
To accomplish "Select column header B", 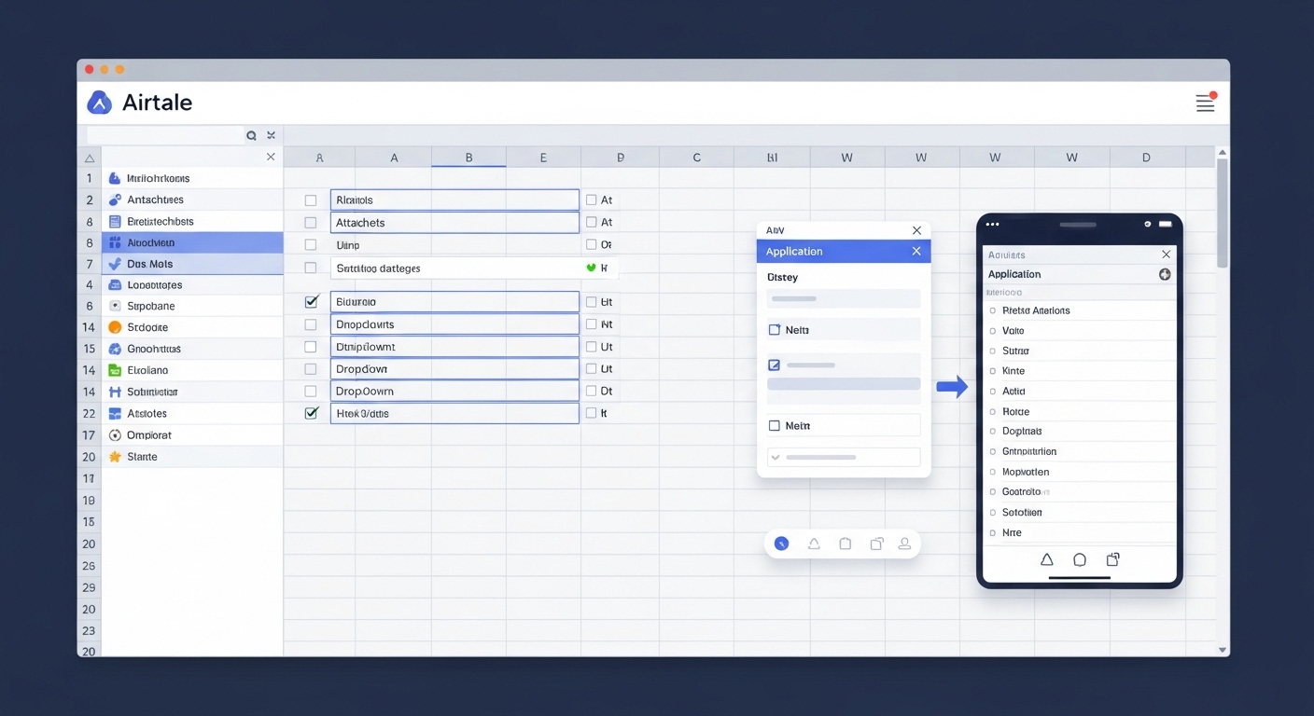I will click(468, 158).
